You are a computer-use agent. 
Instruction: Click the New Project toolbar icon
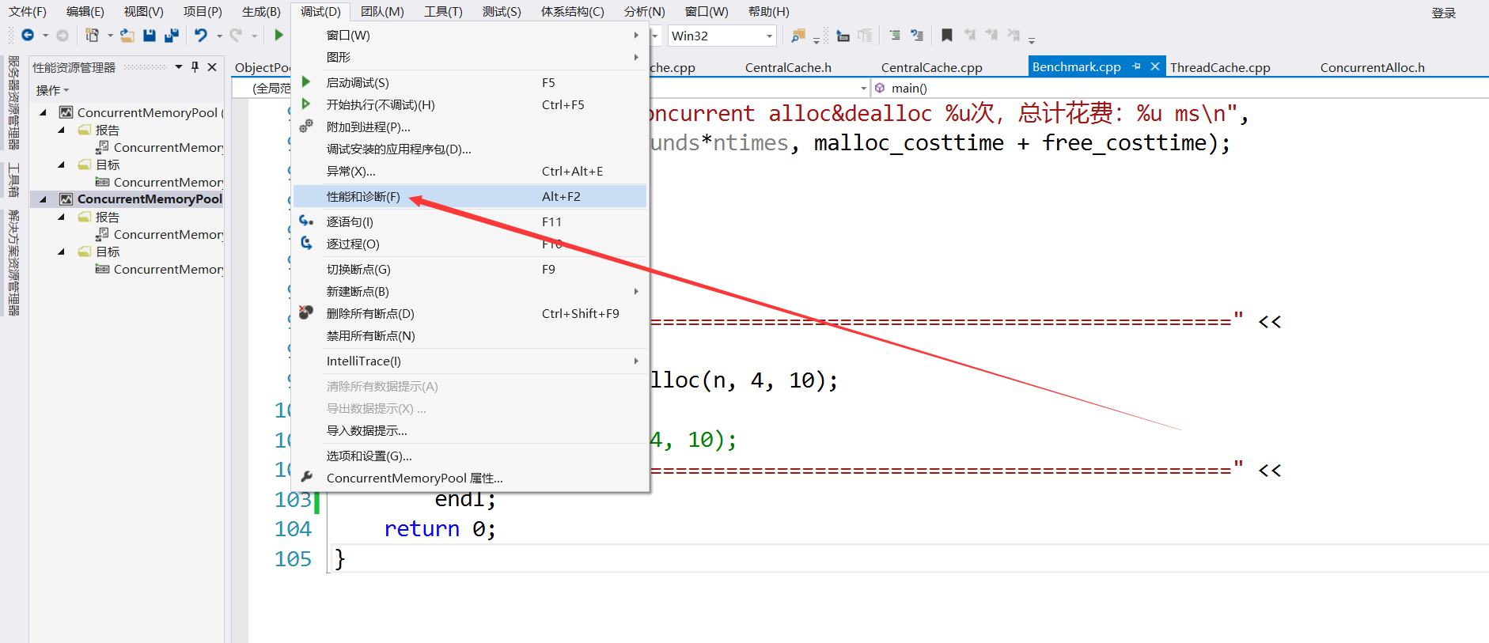coord(93,35)
